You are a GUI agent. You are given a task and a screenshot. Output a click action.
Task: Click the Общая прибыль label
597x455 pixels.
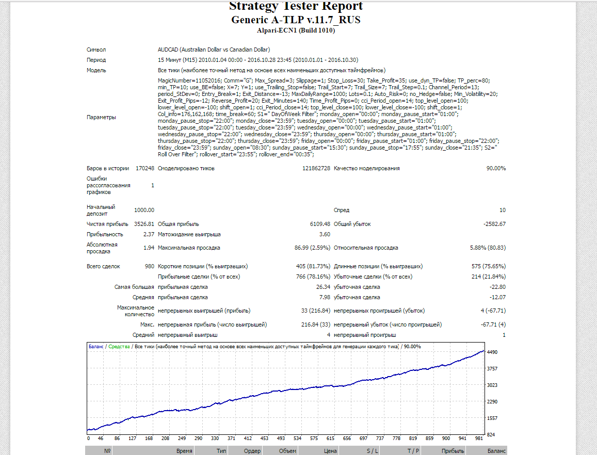pos(178,224)
